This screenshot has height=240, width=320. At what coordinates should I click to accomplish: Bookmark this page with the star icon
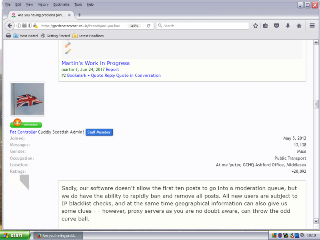point(256,26)
